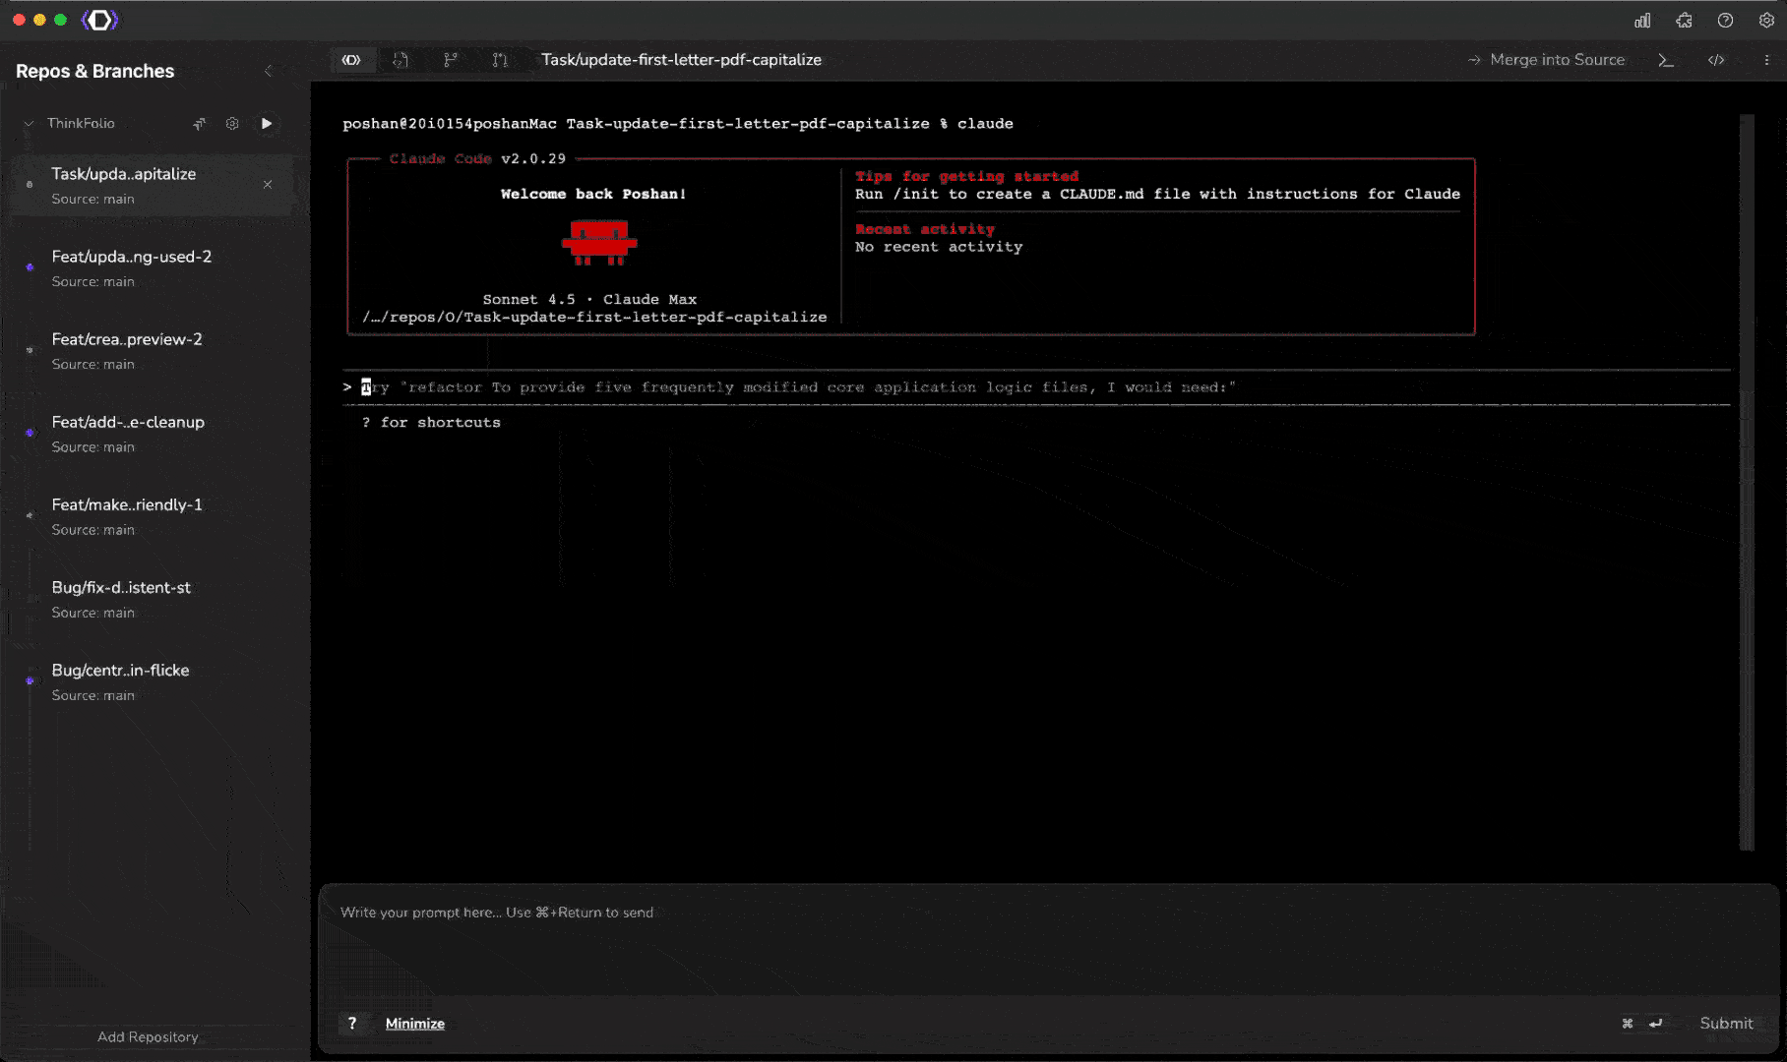Click the Minimize link
Image resolution: width=1787 pixels, height=1062 pixels.
point(415,1024)
